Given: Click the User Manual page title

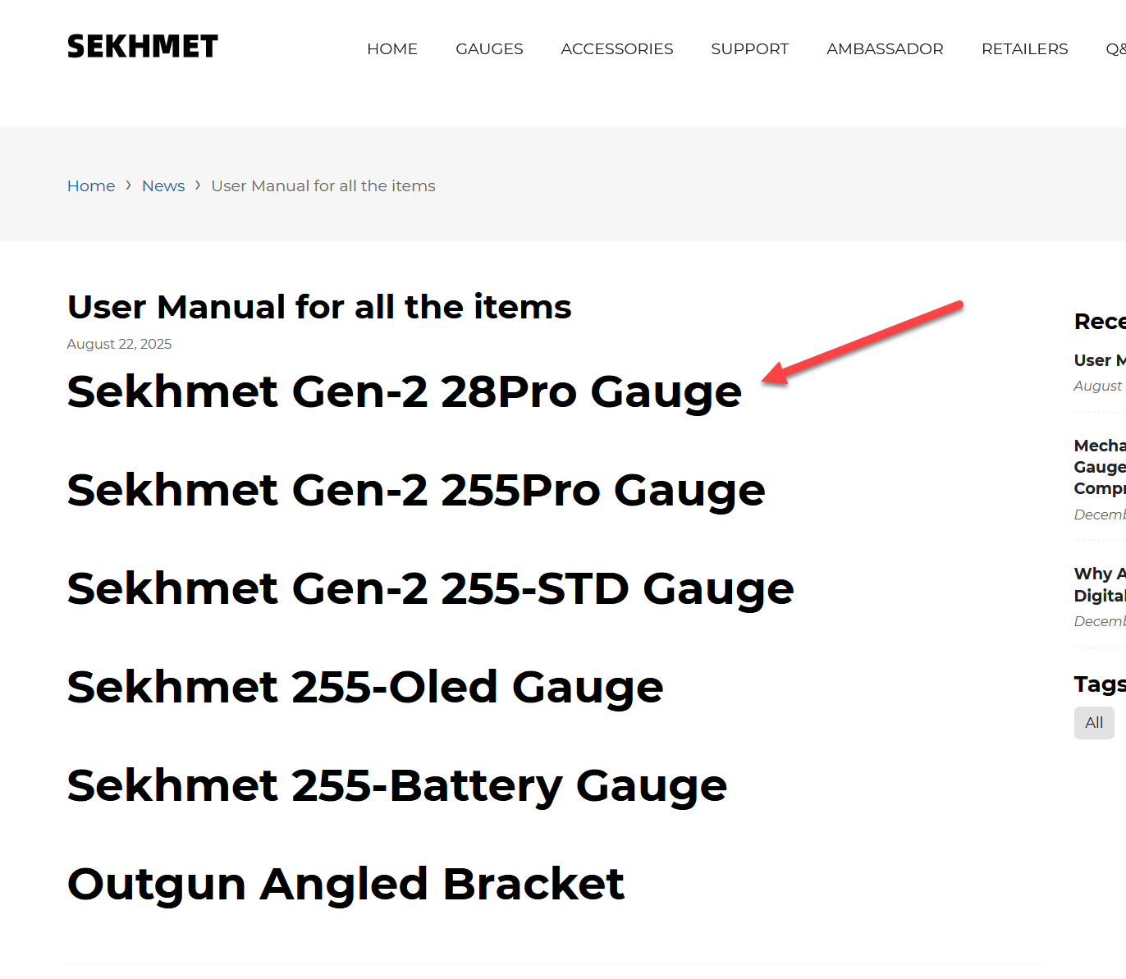Looking at the screenshot, I should tap(319, 307).
